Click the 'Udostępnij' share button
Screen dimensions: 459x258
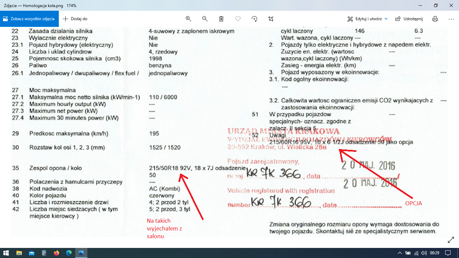pos(409,19)
